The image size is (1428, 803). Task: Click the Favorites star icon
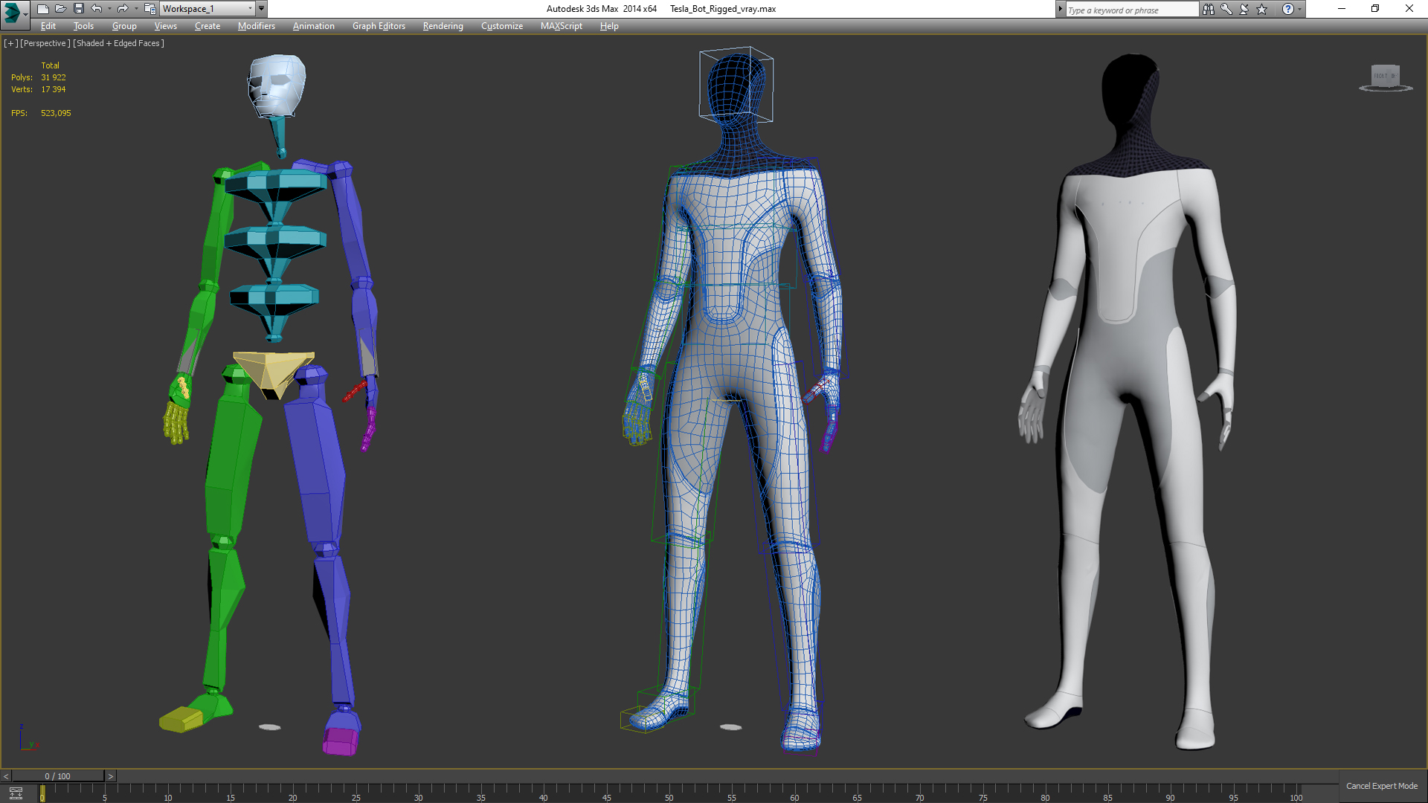pyautogui.click(x=1261, y=9)
